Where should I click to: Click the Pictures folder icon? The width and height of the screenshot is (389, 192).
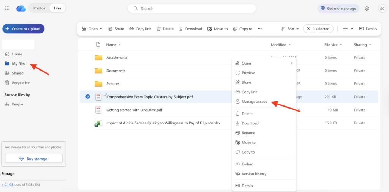98,84
